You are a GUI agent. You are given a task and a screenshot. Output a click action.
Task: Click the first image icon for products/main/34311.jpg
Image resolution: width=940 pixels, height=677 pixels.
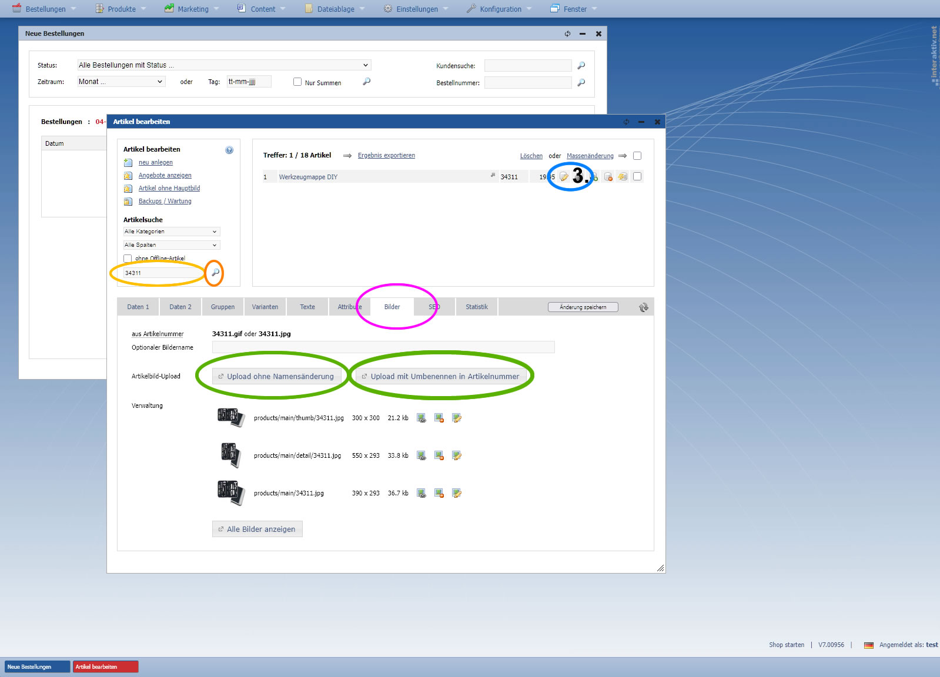(x=422, y=493)
